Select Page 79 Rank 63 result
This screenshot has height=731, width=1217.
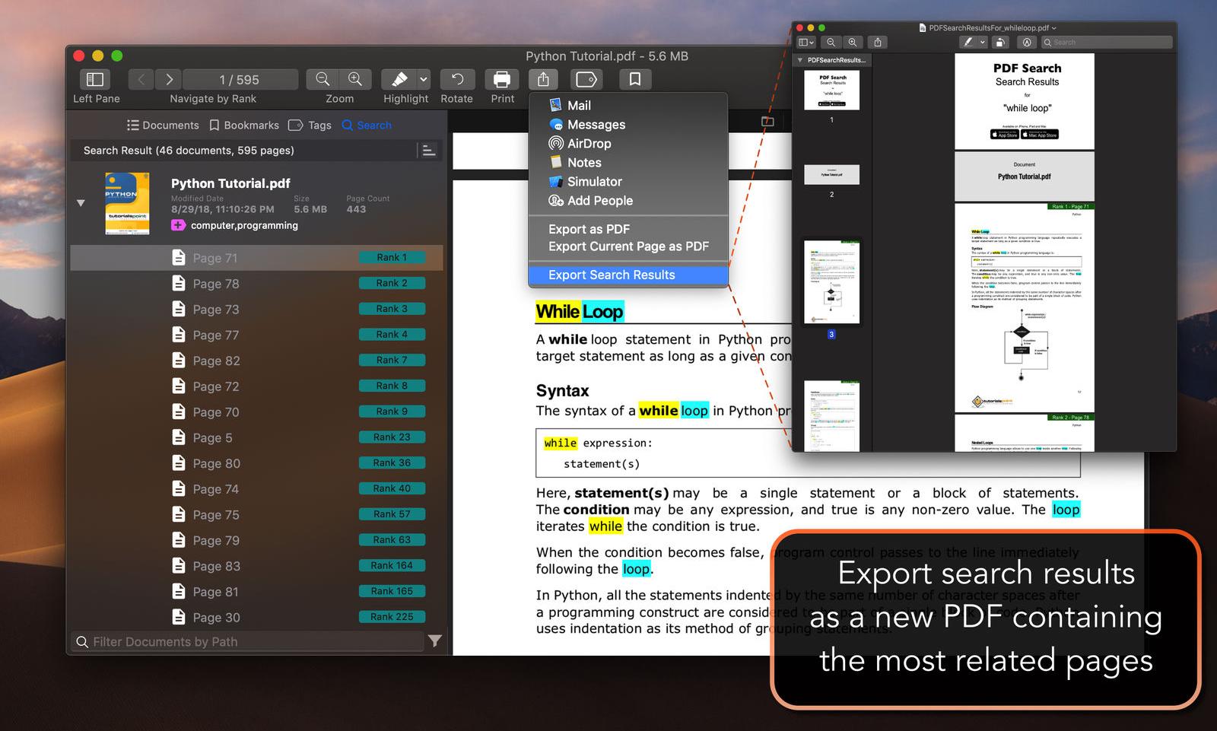coord(256,540)
